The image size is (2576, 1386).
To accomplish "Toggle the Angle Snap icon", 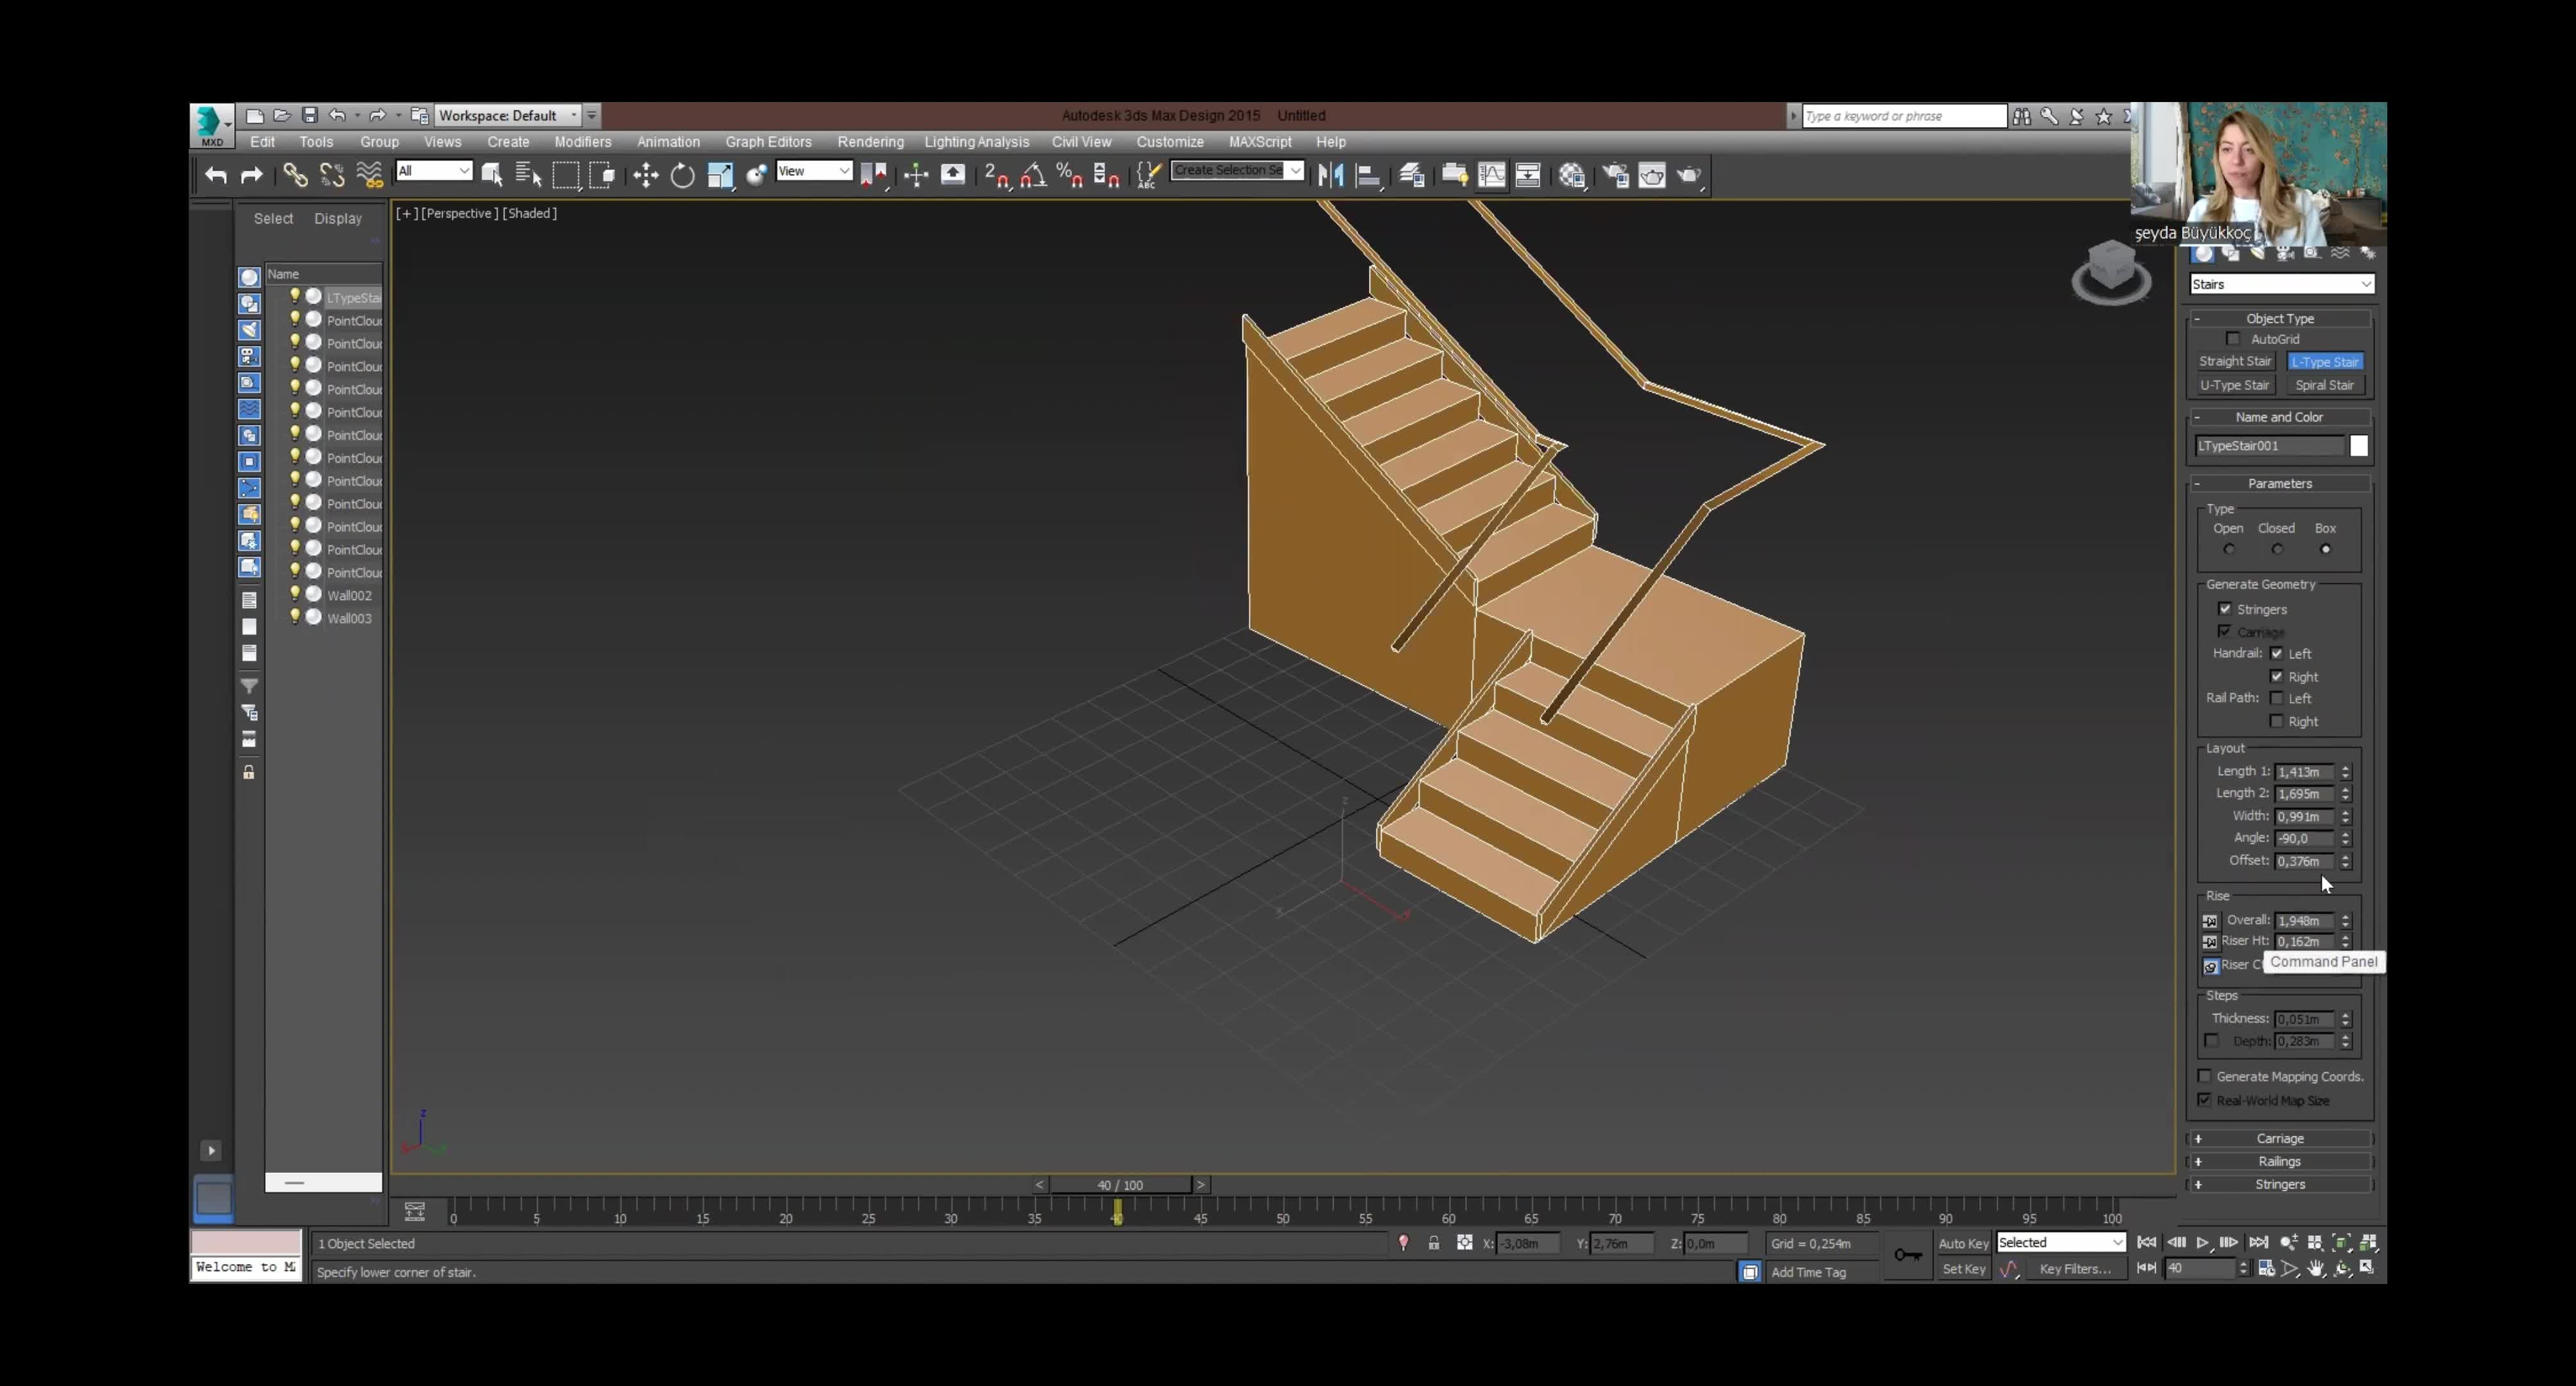I will [1033, 176].
